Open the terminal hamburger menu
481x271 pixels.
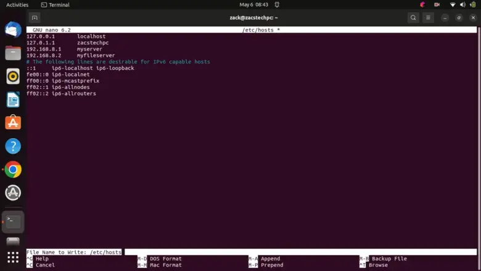(x=429, y=18)
